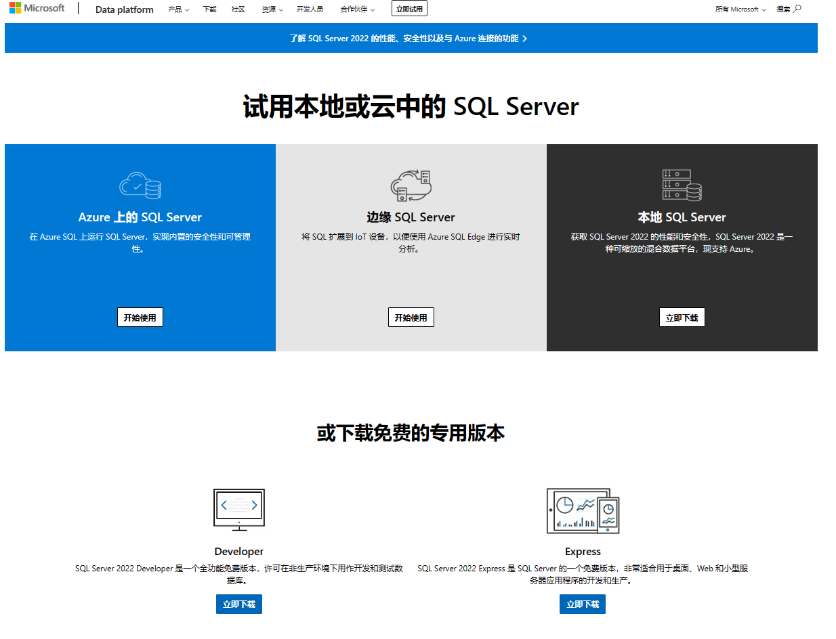Expand the 合作伙伴 dropdown menu
This screenshot has width=836, height=639.
coord(358,9)
